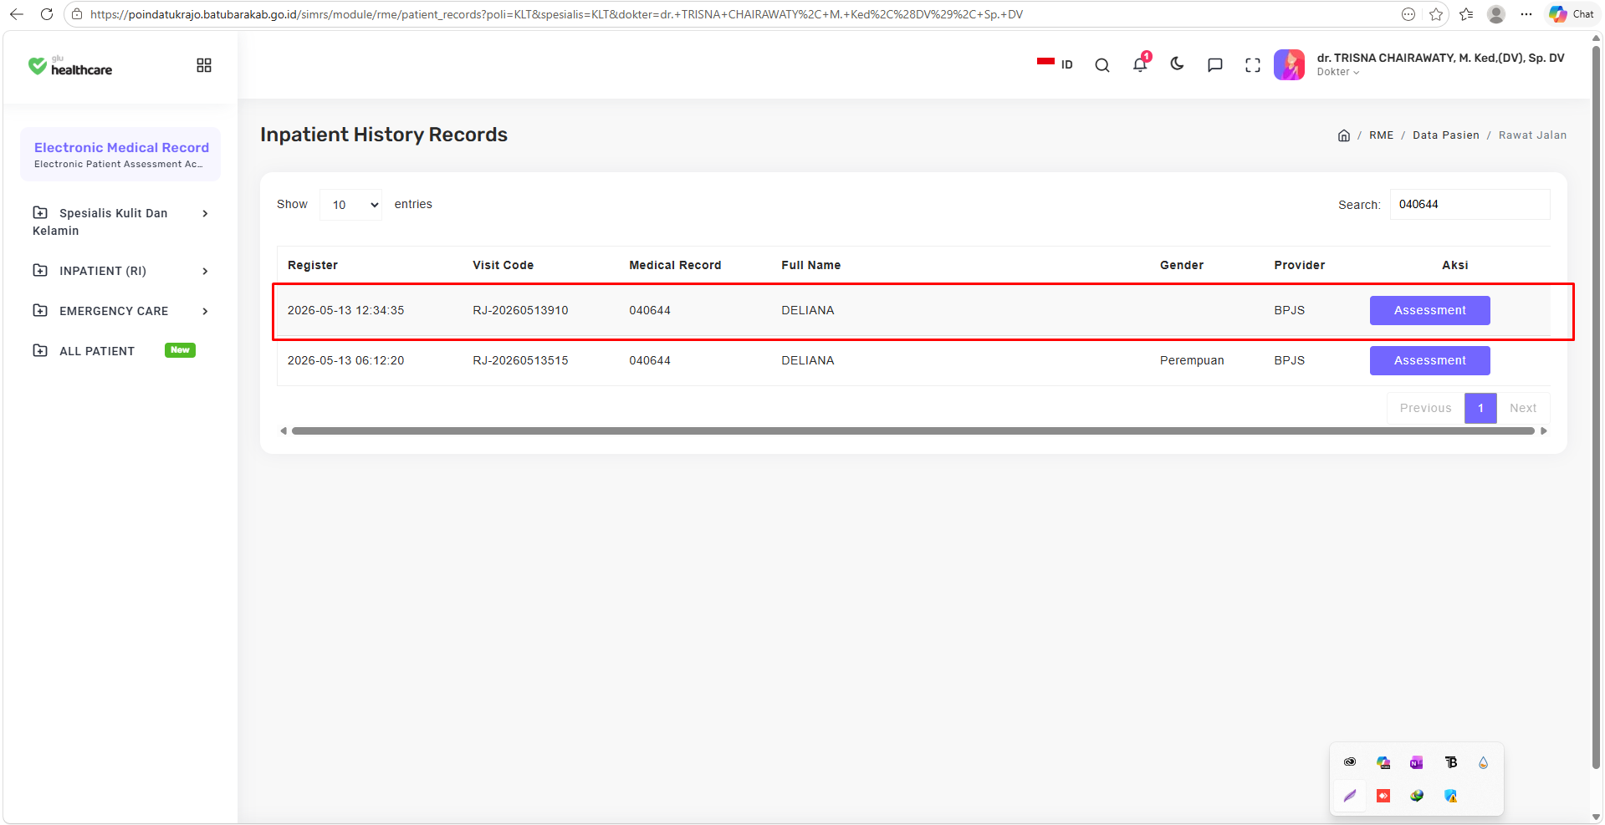
Task: Open ALL PATIENT menu item
Action: pyautogui.click(x=114, y=351)
